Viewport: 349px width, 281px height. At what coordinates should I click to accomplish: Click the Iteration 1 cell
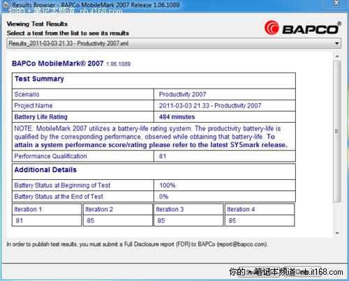pyautogui.click(x=47, y=209)
